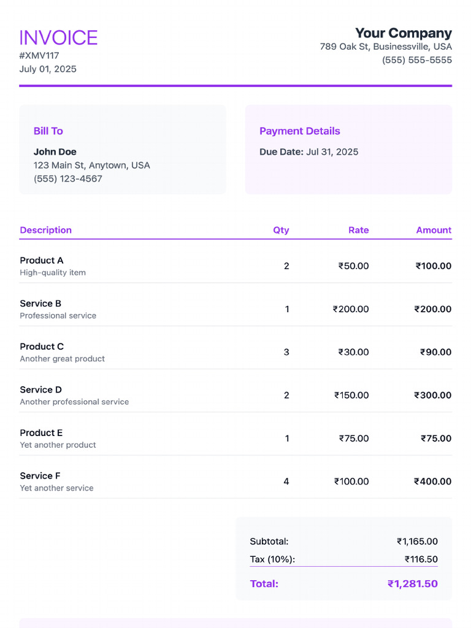Click the Rate column header
Viewport: 471px width, 628px height.
point(358,230)
